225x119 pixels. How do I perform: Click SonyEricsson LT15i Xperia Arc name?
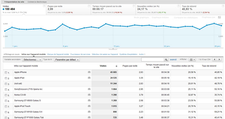coord(28,89)
